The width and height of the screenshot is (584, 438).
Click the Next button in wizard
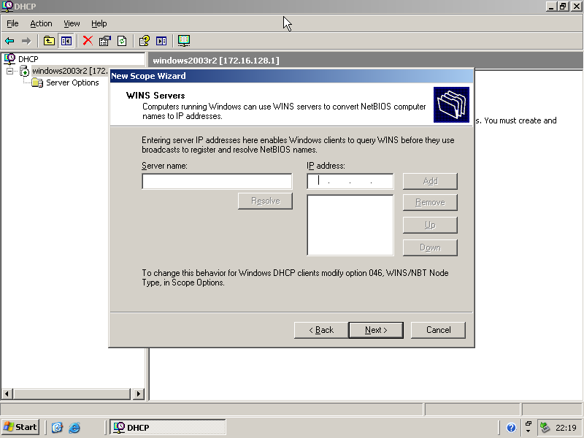click(375, 330)
